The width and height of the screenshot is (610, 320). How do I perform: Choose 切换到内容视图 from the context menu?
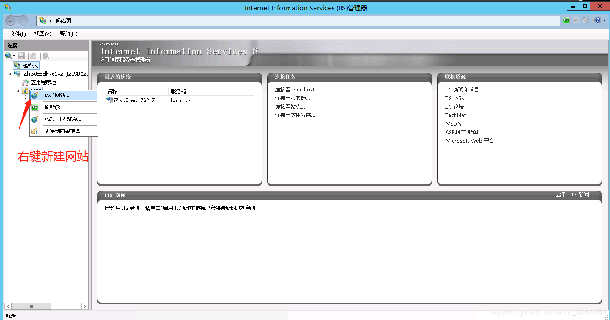coord(64,131)
